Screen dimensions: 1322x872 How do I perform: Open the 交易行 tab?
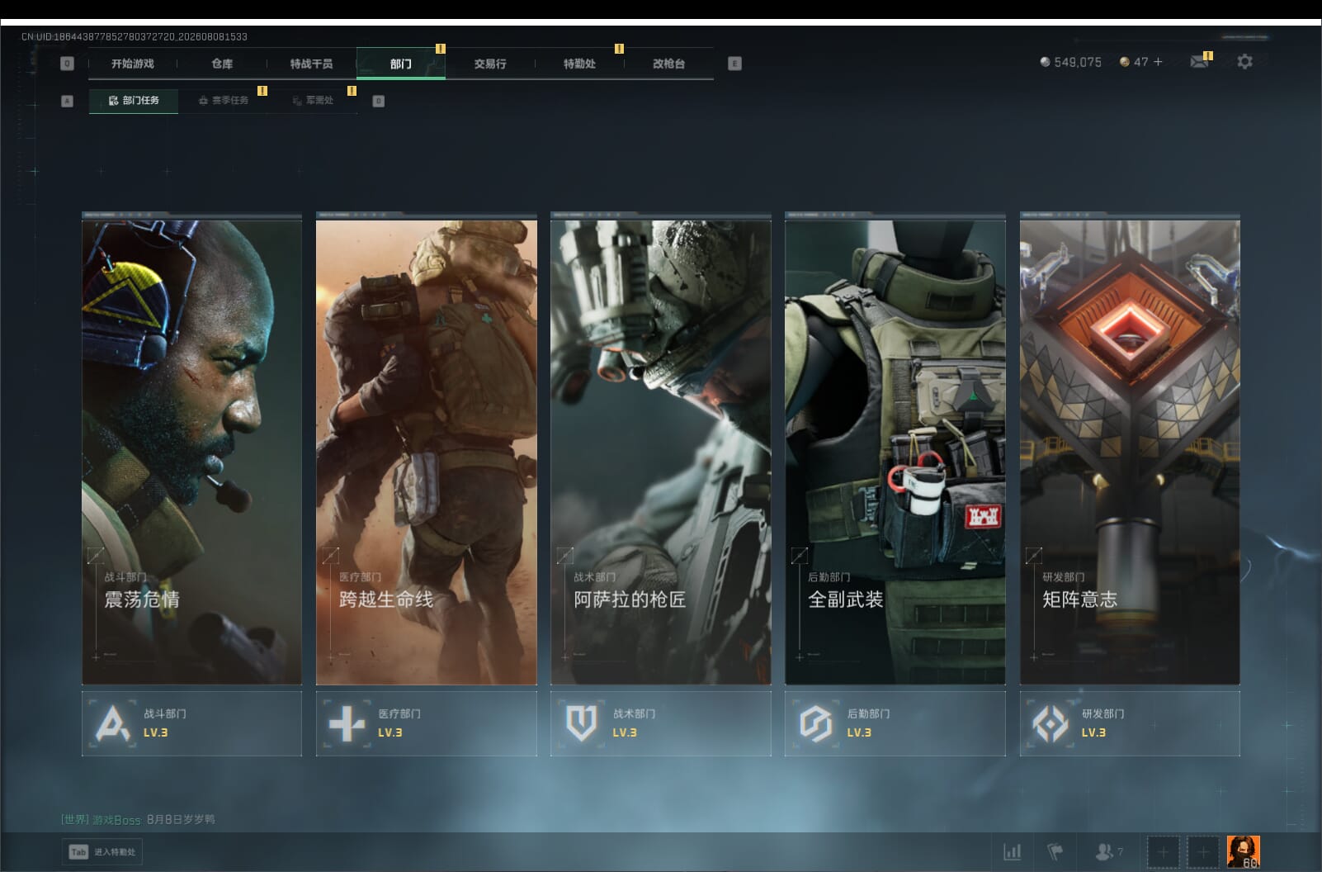pos(490,64)
